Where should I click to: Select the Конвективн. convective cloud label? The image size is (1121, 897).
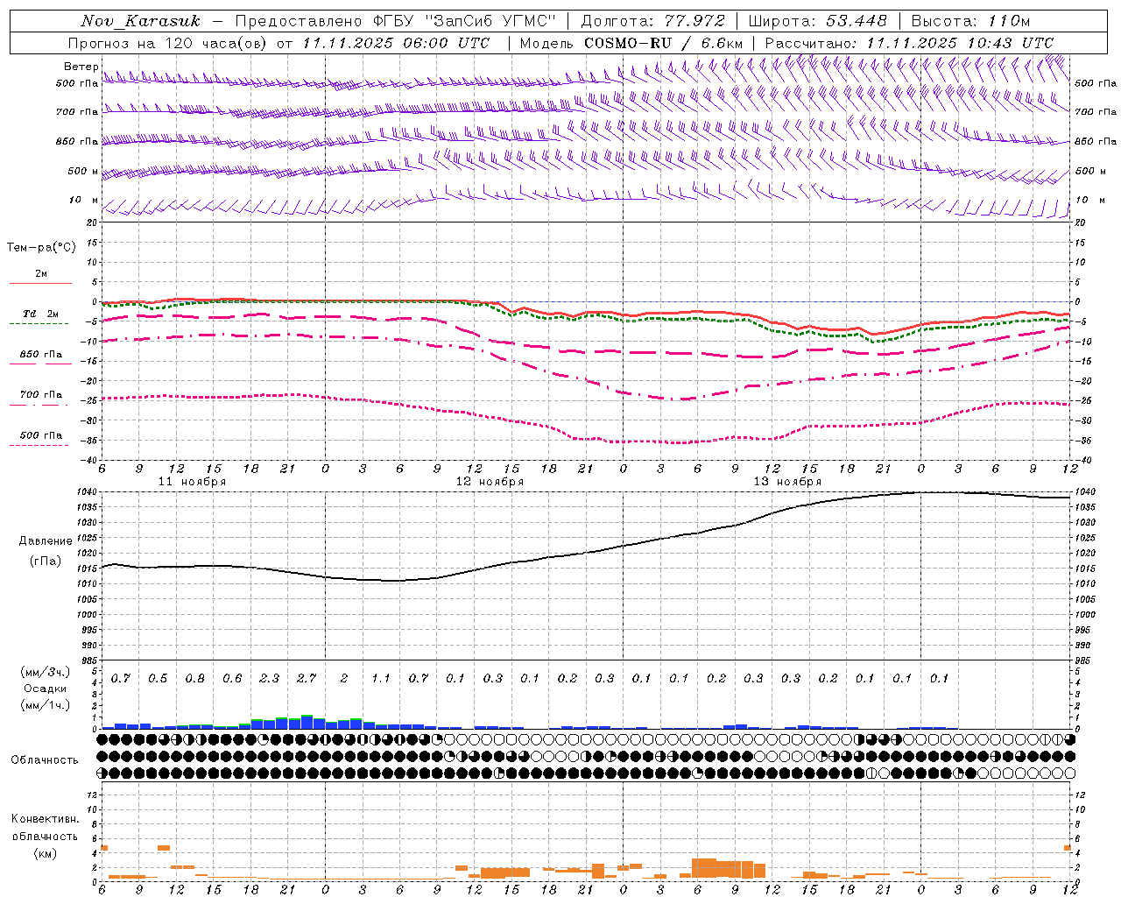pos(45,819)
